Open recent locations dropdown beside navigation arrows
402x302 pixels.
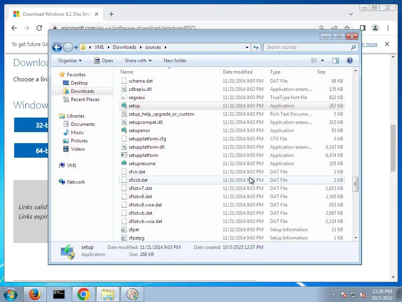76,48
